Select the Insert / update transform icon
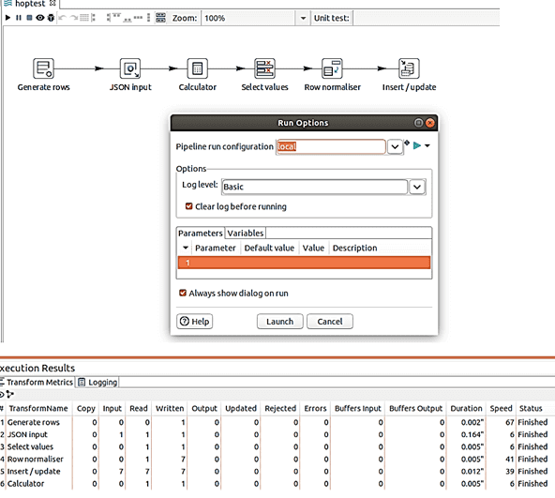The width and height of the screenshot is (555, 498). [x=409, y=68]
